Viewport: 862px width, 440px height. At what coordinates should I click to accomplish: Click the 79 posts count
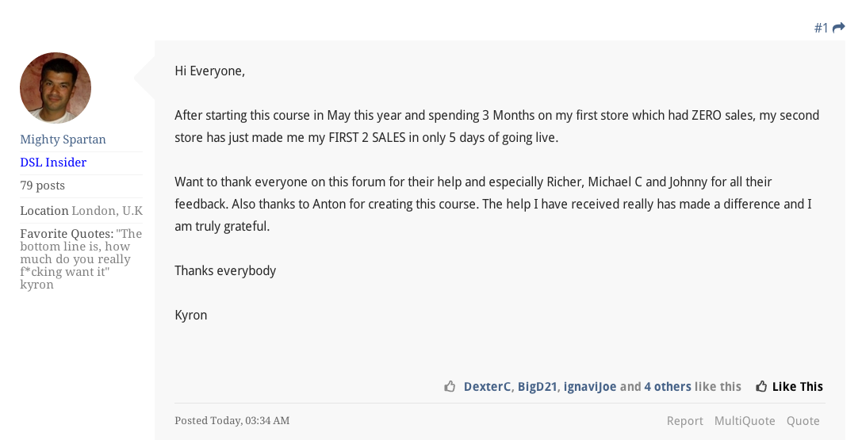[42, 186]
